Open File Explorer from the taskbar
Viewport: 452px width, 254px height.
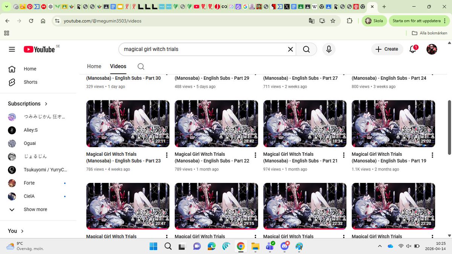(255, 246)
